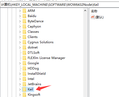
Task: Click the Baidu folder icon
Action: click(x=24, y=16)
